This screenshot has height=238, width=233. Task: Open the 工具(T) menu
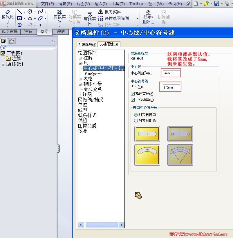(118, 4)
